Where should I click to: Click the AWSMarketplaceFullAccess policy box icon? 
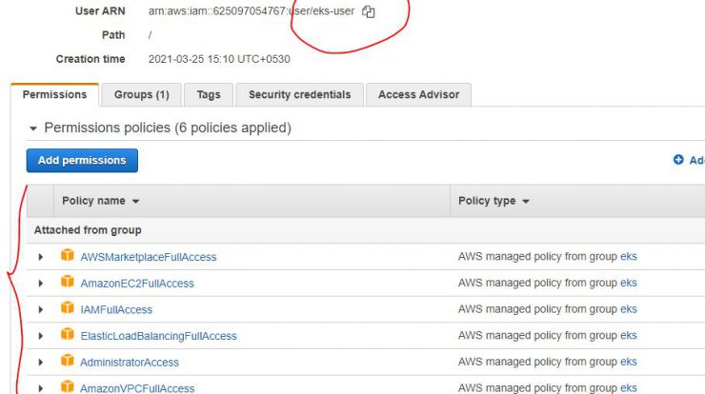[68, 255]
